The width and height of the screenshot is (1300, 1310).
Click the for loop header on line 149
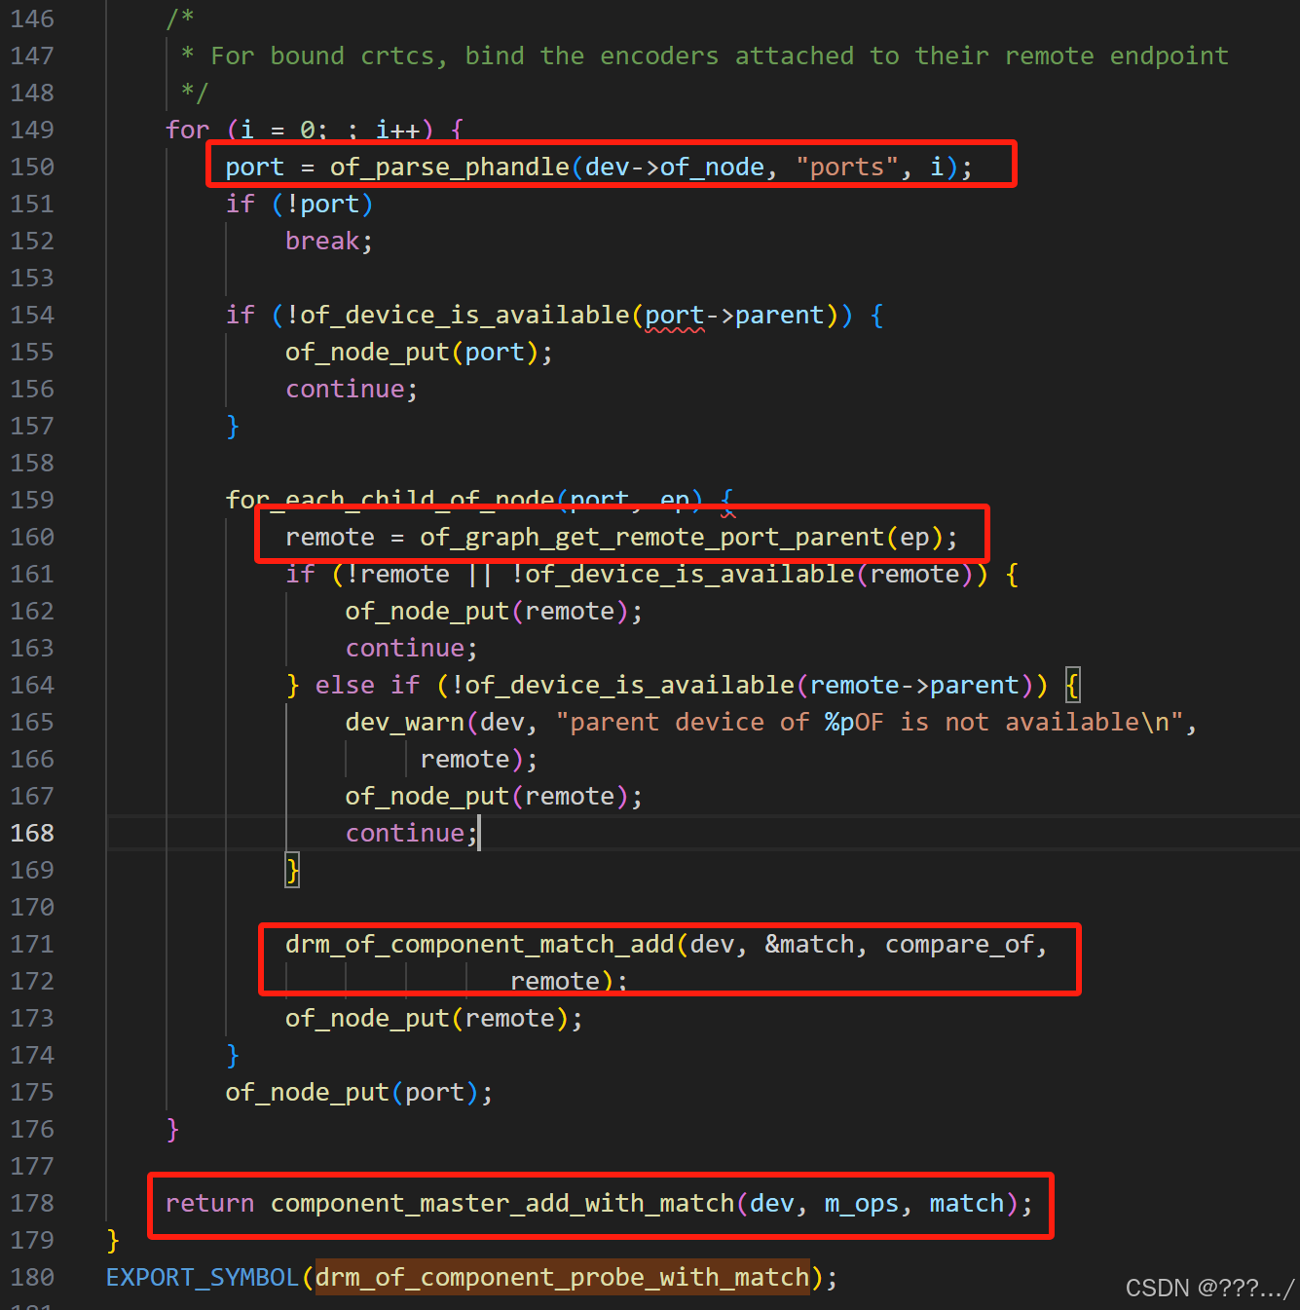(312, 129)
